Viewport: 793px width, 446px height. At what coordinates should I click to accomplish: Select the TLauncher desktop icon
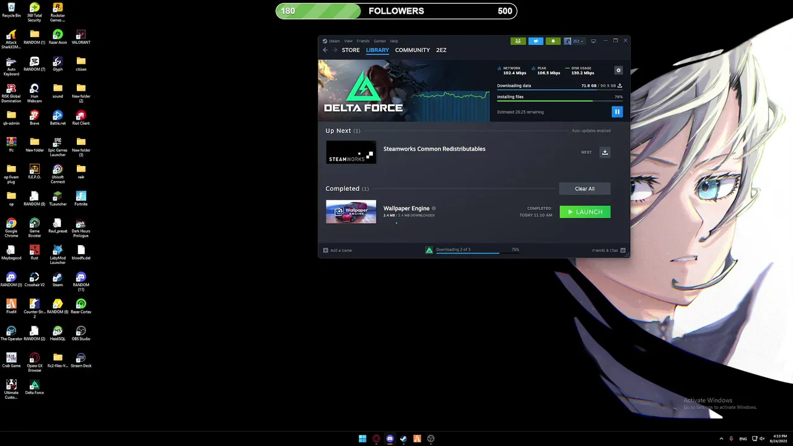58,198
